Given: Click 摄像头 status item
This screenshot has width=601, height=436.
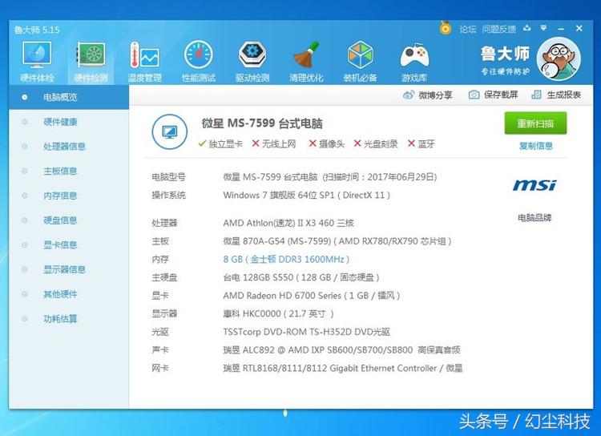Looking at the screenshot, I should [x=327, y=143].
